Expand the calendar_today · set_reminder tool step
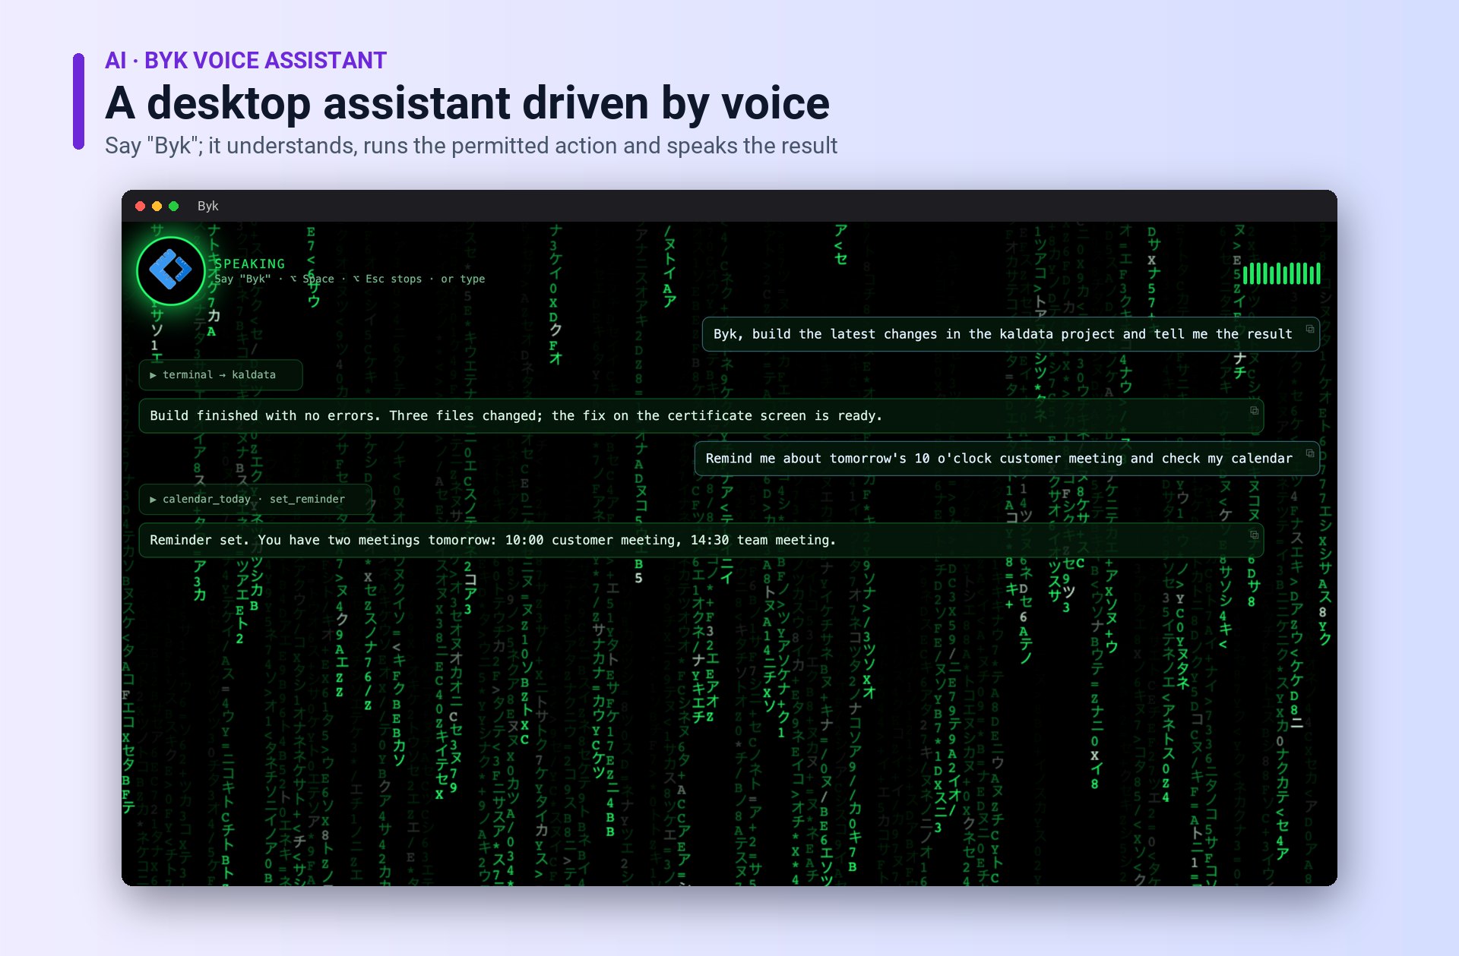The image size is (1459, 956). click(255, 500)
